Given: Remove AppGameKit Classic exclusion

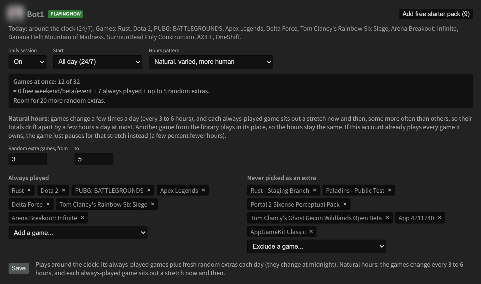Looking at the screenshot, I should coord(311,232).
